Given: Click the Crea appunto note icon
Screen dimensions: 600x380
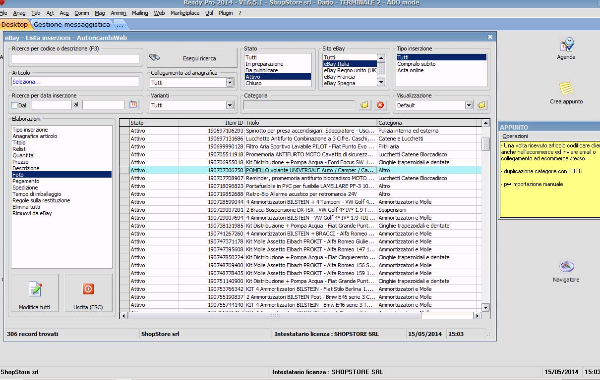Looking at the screenshot, I should pyautogui.click(x=566, y=89).
